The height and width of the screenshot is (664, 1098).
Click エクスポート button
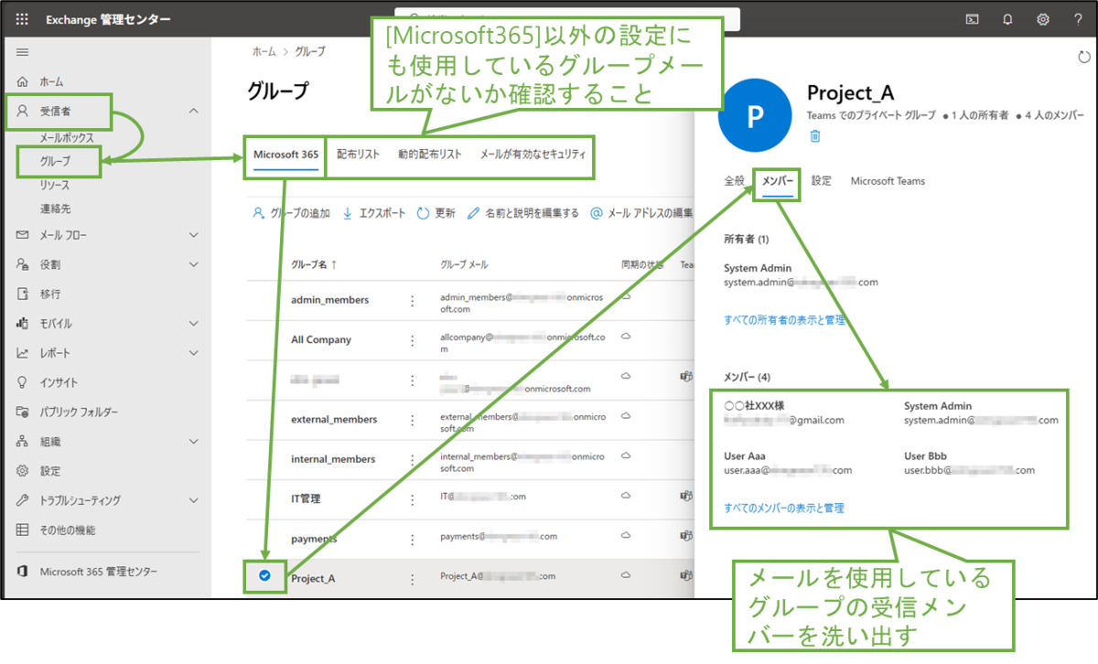click(x=373, y=213)
